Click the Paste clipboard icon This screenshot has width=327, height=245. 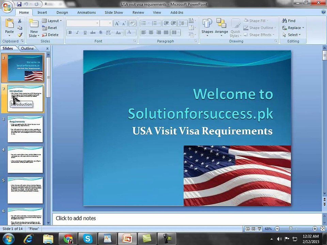tap(10, 23)
